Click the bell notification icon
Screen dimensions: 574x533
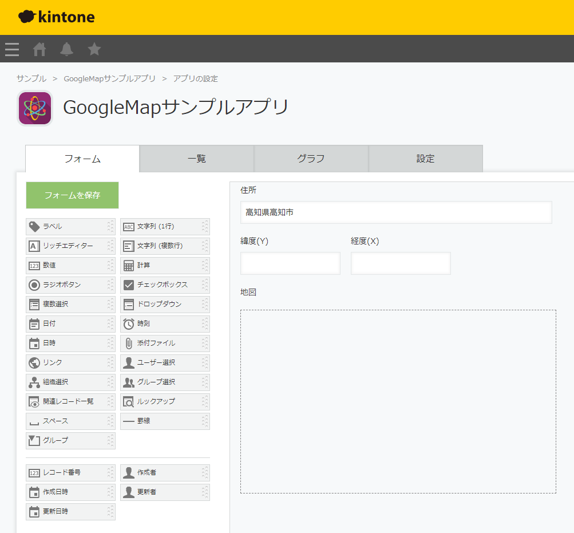coord(66,49)
